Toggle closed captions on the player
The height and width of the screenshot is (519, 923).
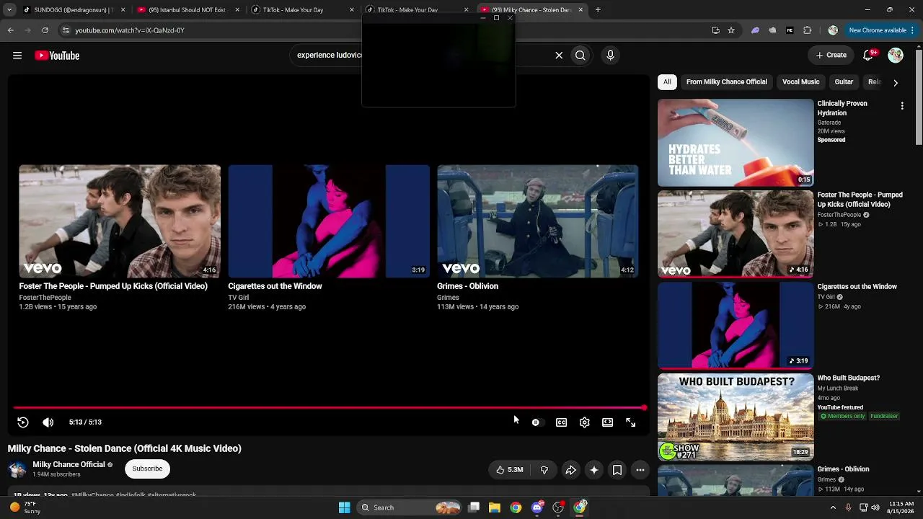click(561, 422)
